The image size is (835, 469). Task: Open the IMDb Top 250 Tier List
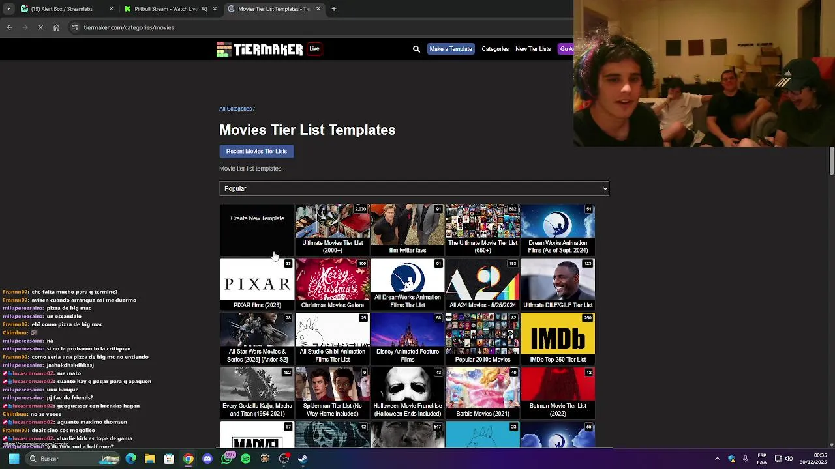[x=558, y=338]
